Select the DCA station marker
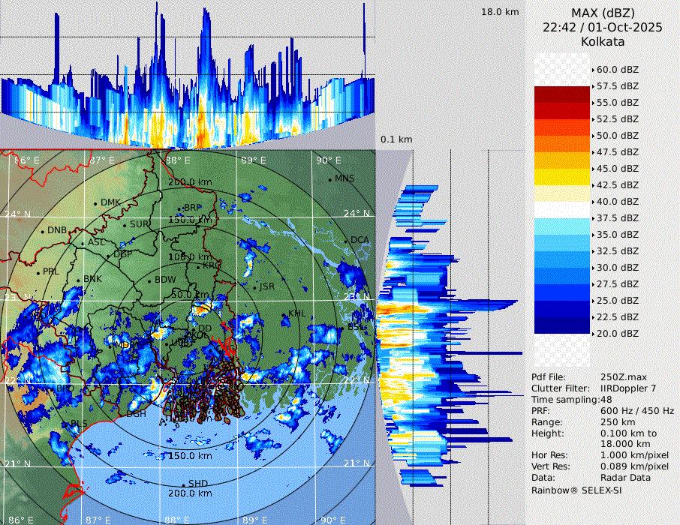This screenshot has width=680, height=525. point(347,241)
